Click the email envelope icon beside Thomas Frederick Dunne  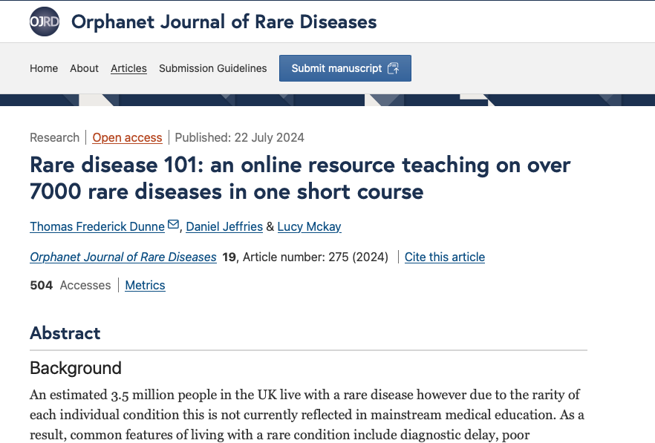pyautogui.click(x=173, y=225)
